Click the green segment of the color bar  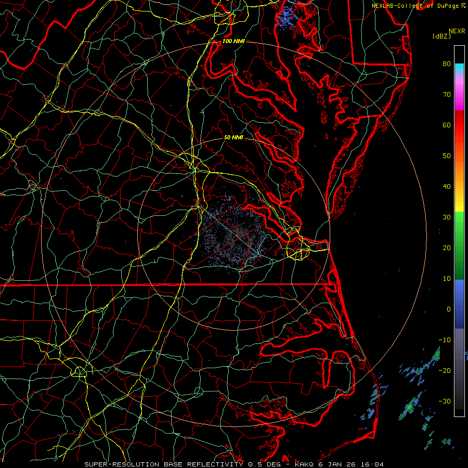click(459, 245)
